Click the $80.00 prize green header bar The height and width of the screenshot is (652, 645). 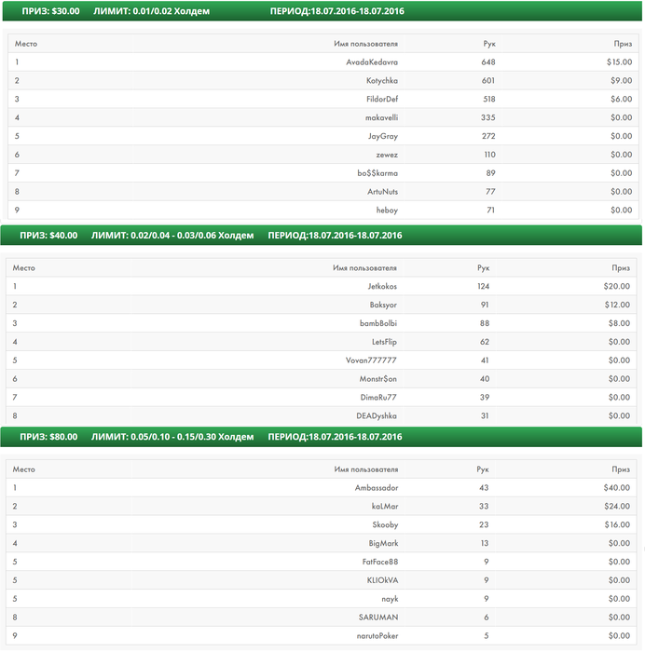coord(322,437)
